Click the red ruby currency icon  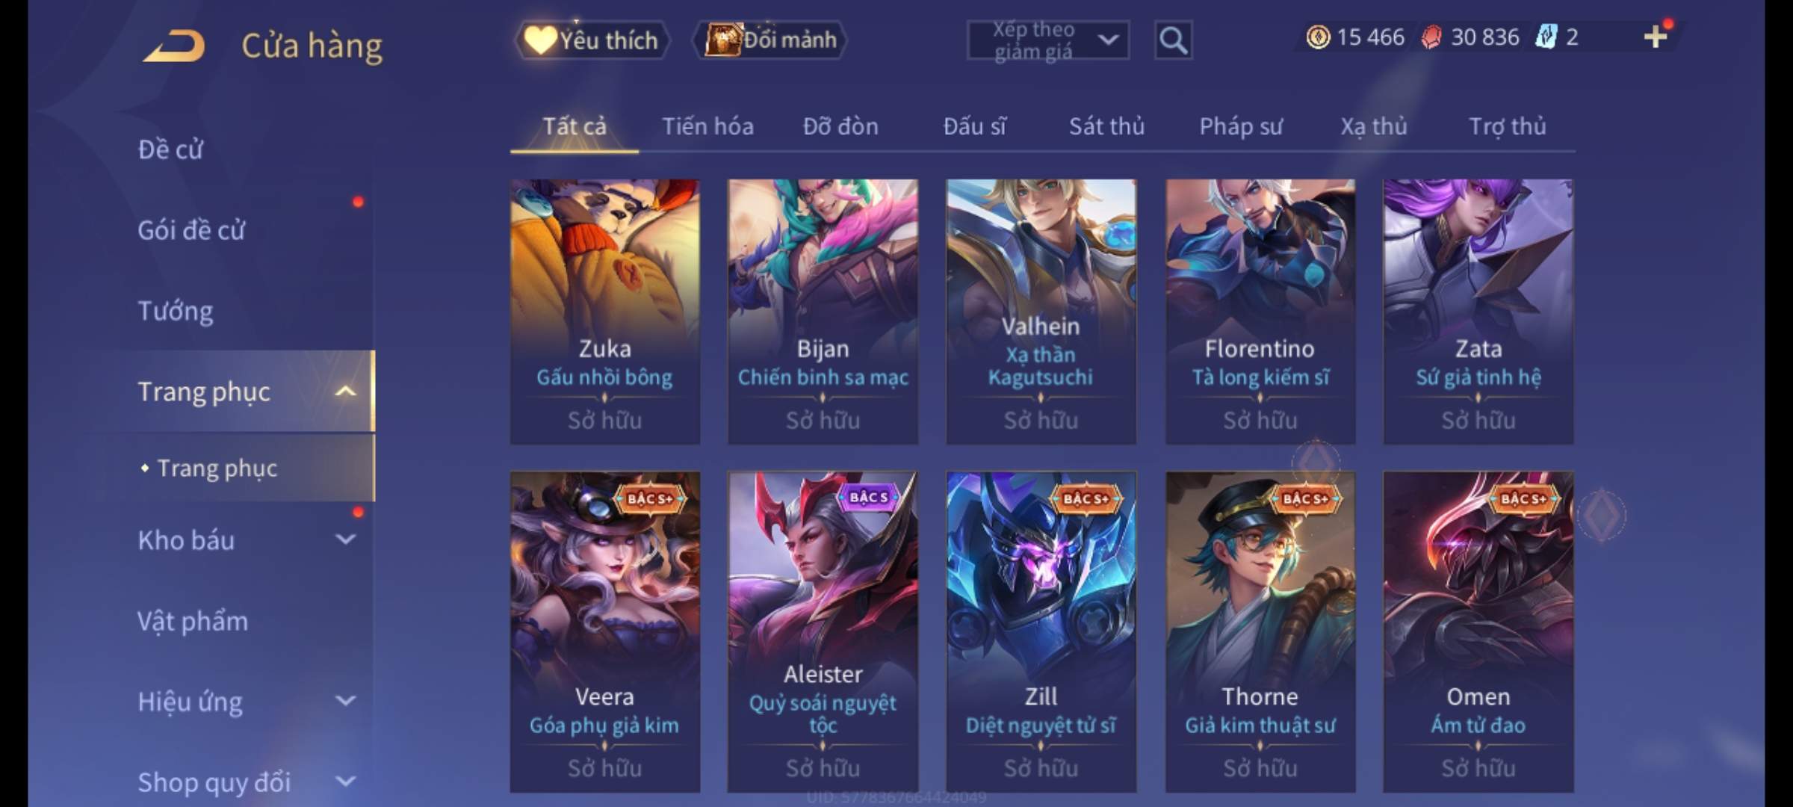tap(1431, 37)
